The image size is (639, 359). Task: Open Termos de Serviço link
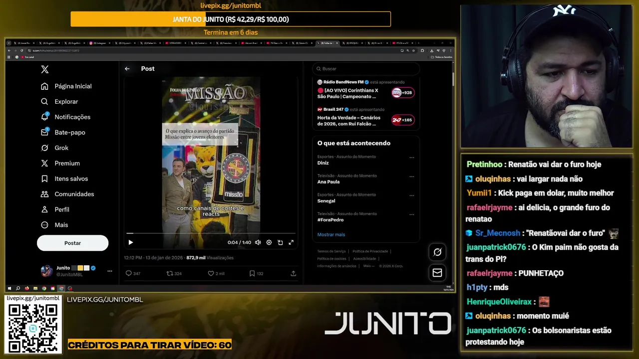click(x=331, y=251)
